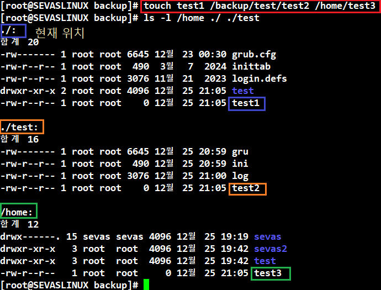Click permissions string of the grub.cfg row
This screenshot has width=381, height=290.
[x=28, y=55]
